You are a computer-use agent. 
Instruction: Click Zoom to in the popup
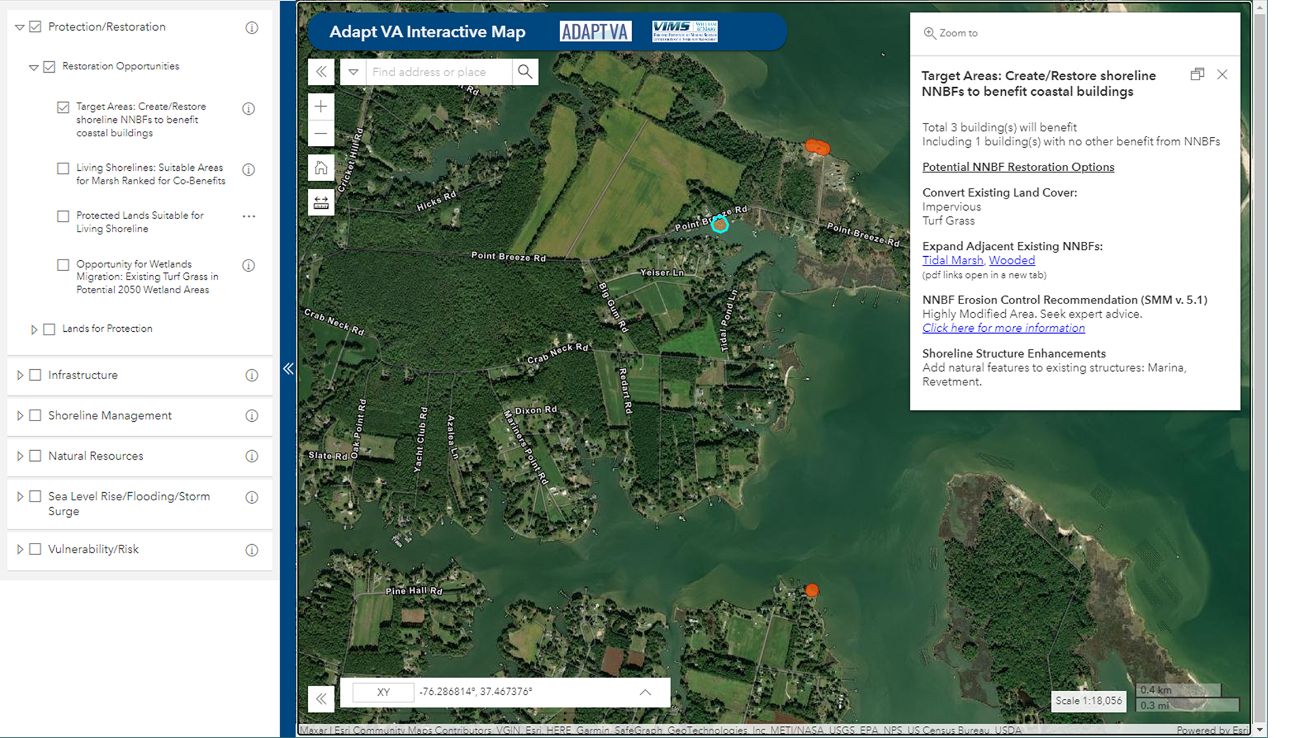point(951,33)
